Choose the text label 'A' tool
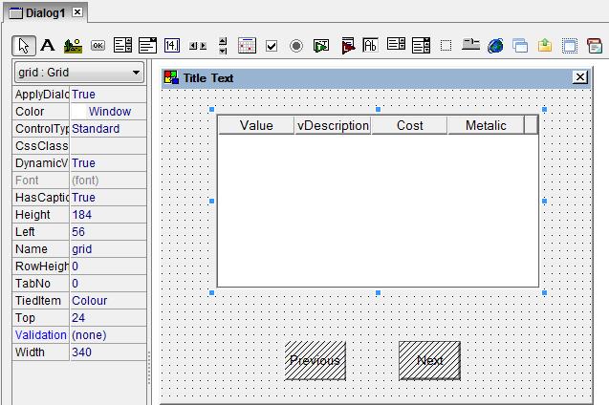 click(x=47, y=45)
